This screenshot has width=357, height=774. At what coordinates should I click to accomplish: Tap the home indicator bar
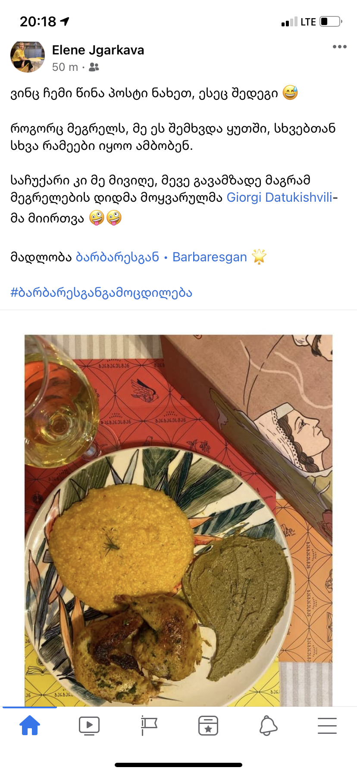tap(178, 765)
